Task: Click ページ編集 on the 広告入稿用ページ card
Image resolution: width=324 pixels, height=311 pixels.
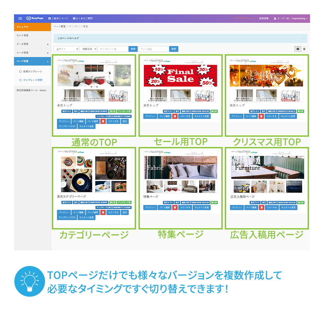Action: point(251,207)
